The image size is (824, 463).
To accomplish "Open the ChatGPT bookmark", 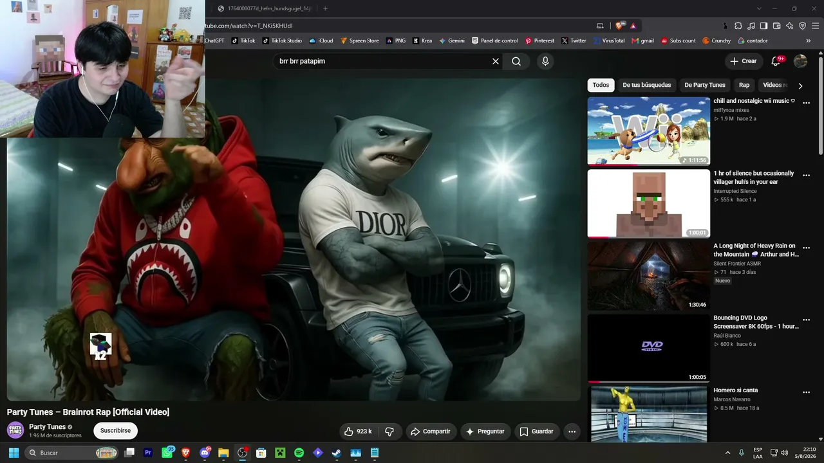I will pos(214,41).
